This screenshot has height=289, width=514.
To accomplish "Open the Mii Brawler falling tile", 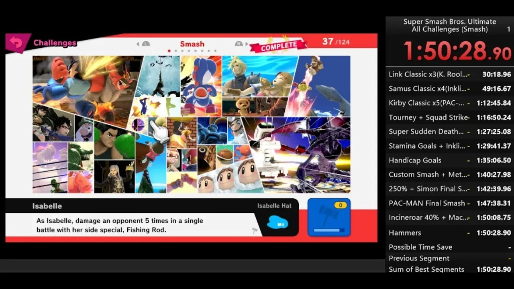I will click(x=151, y=165).
